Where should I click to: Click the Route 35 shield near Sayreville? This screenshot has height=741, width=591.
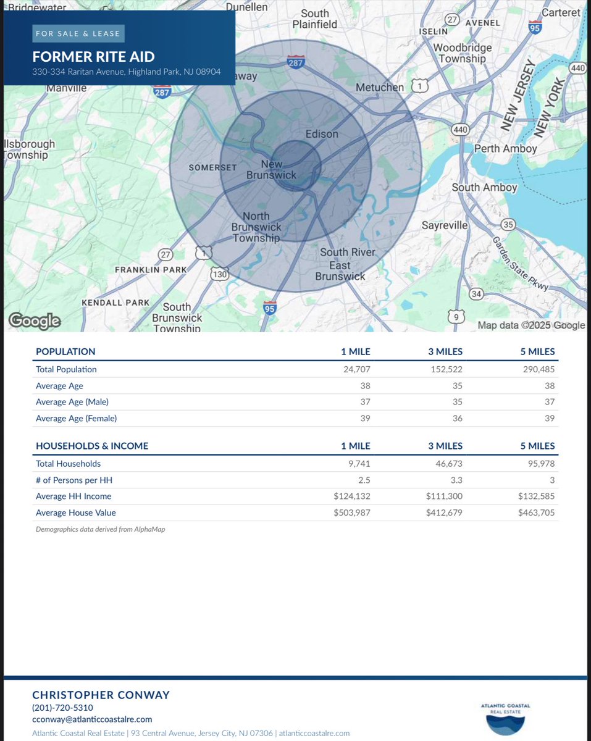pos(508,224)
